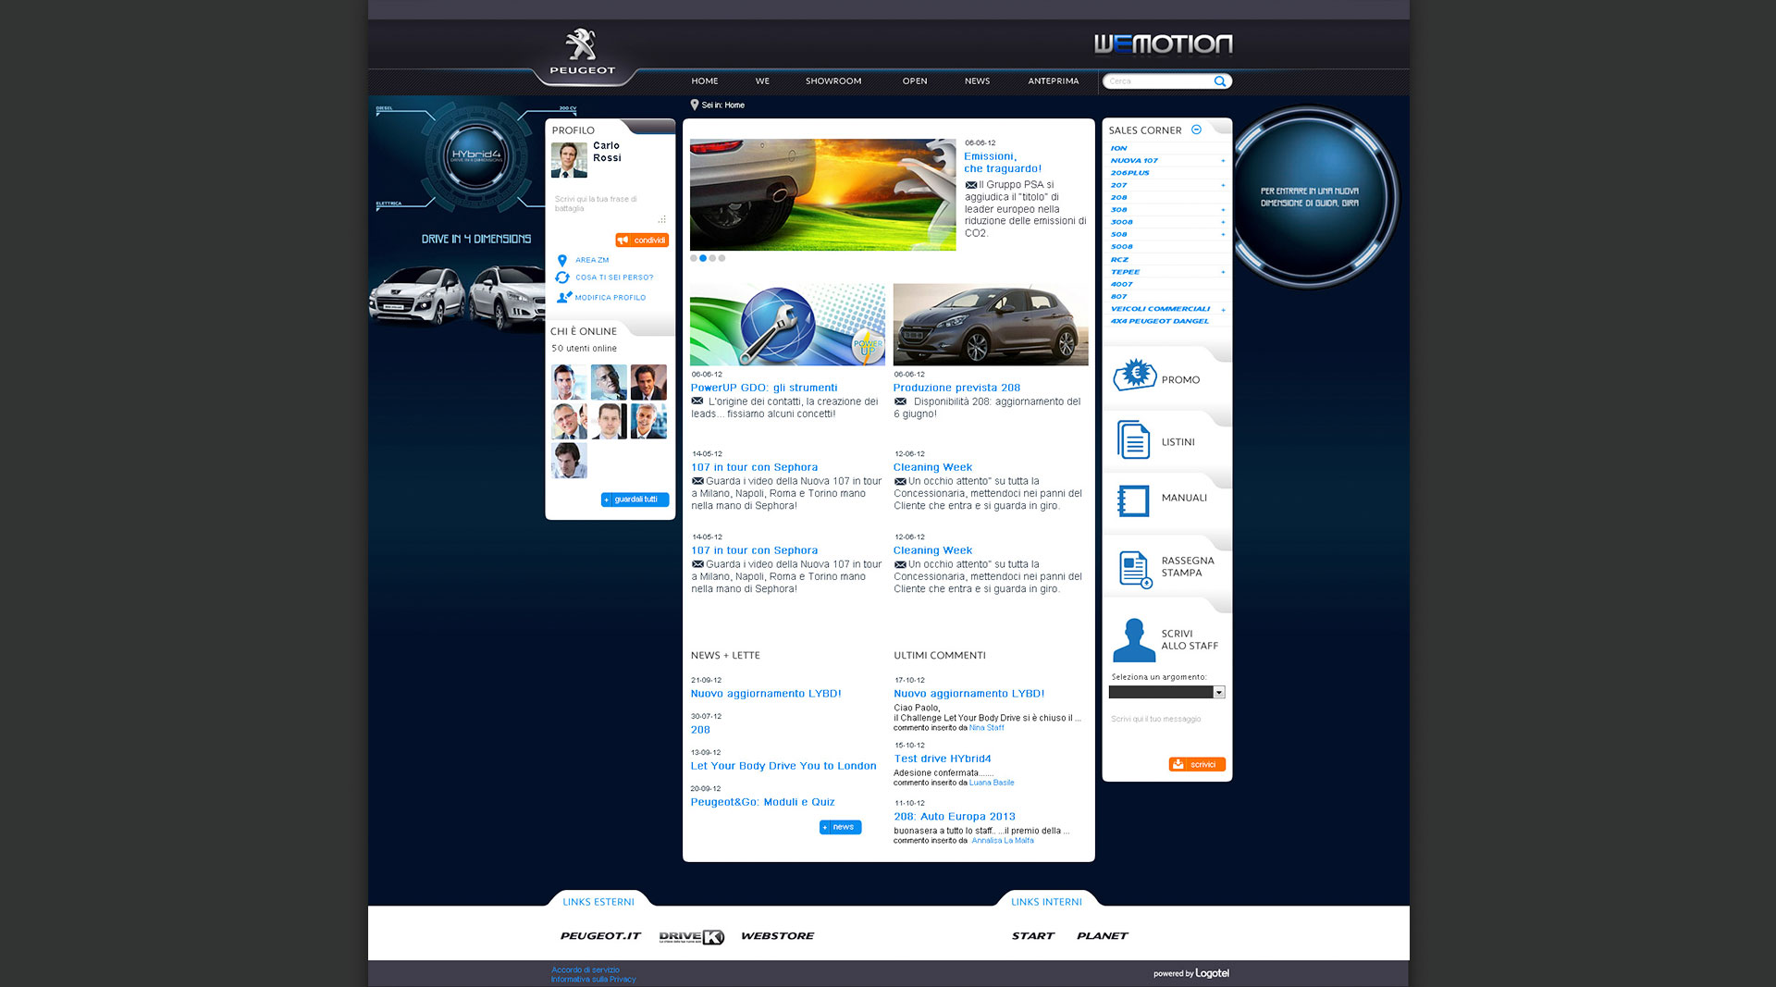Open the SHOWROOM menu item
Screen dimensions: 1776x987
833,81
